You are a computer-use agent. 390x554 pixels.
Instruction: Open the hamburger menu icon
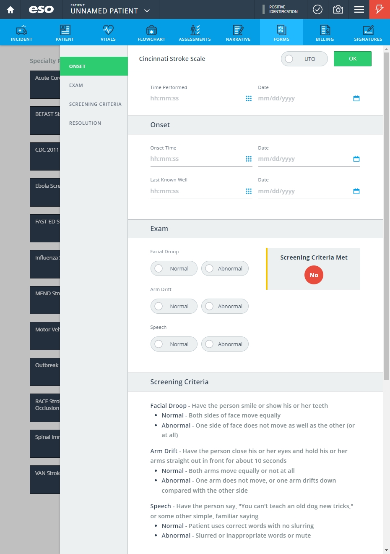coord(359,9)
